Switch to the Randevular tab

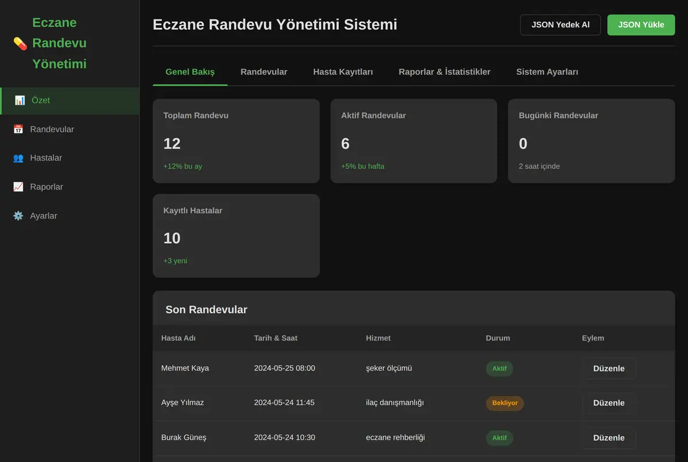tap(264, 72)
